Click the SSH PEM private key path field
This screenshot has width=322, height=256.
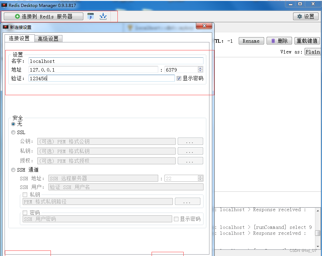[98, 201]
